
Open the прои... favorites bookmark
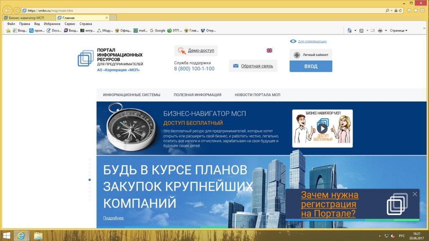click(37, 31)
